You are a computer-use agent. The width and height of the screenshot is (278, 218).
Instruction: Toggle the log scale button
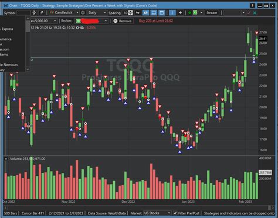pos(138,13)
